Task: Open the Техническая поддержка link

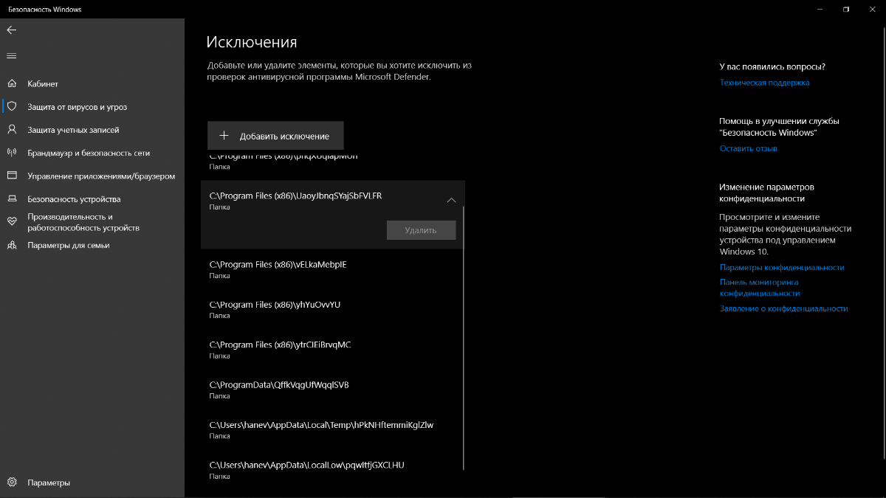Action: (x=764, y=83)
